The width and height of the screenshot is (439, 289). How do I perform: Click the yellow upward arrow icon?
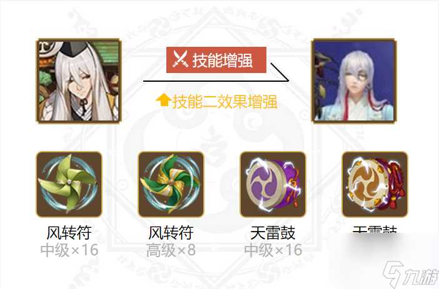(163, 100)
